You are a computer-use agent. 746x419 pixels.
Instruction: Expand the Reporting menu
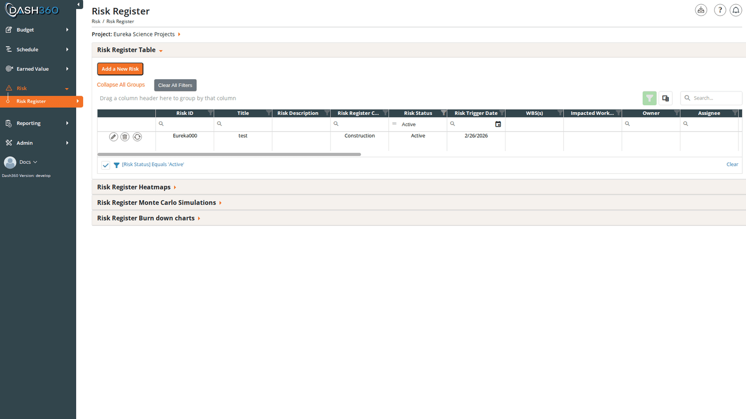pos(38,123)
